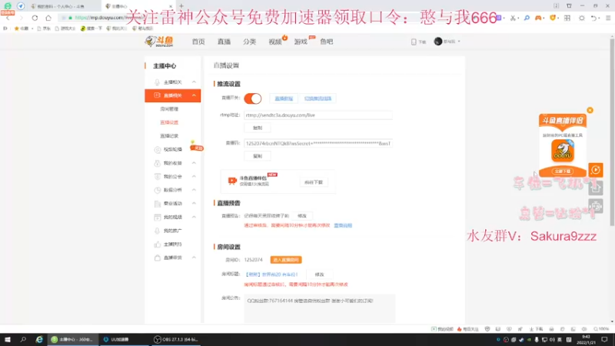The width and height of the screenshot is (615, 346).
Task: Click the phone download icon in the header
Action: pos(414,42)
